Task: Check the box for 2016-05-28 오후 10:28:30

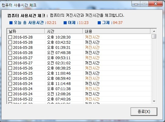Action: (10, 37)
